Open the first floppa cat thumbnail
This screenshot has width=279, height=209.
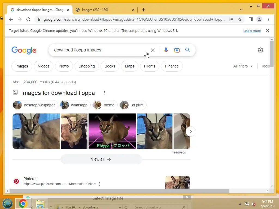tap(36, 131)
